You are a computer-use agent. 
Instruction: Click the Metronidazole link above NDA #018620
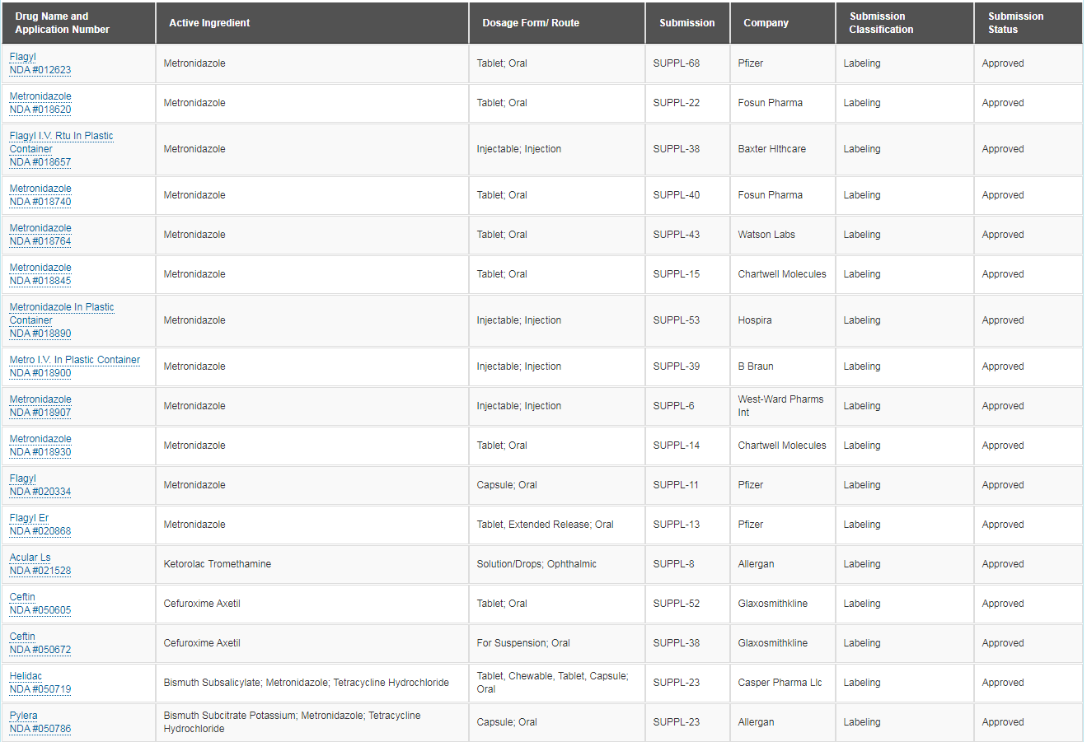pos(40,96)
